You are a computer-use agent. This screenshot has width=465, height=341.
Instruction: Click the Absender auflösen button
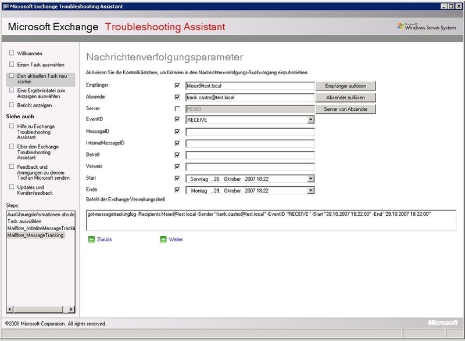(345, 97)
